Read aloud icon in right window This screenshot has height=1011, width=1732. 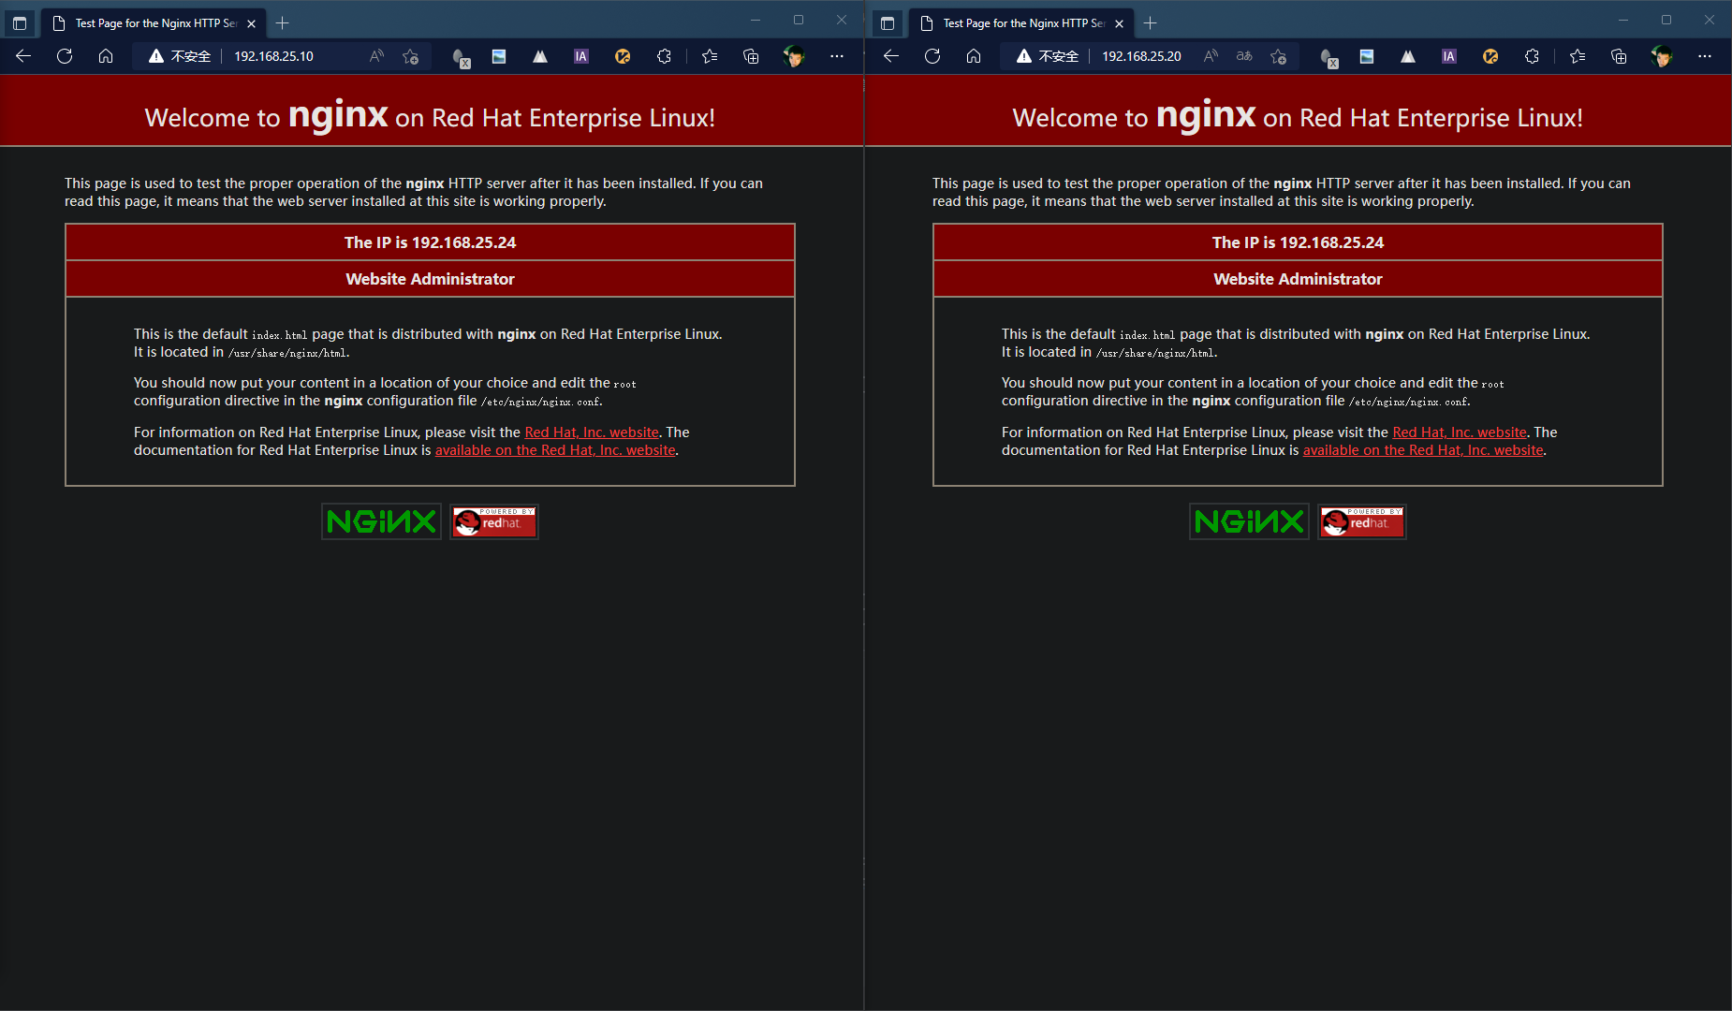click(x=1211, y=56)
